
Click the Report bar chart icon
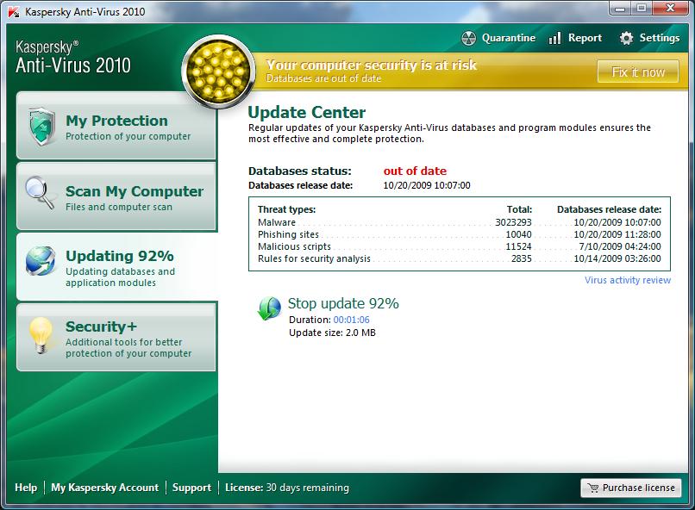[555, 38]
